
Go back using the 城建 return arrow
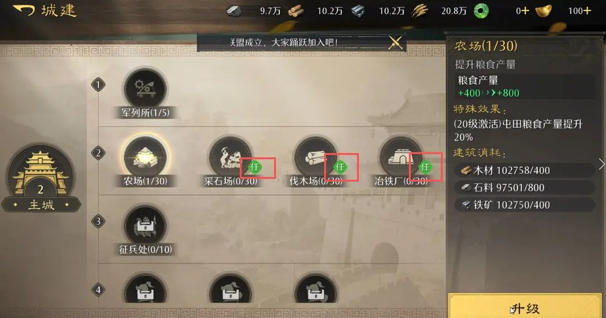tap(24, 10)
